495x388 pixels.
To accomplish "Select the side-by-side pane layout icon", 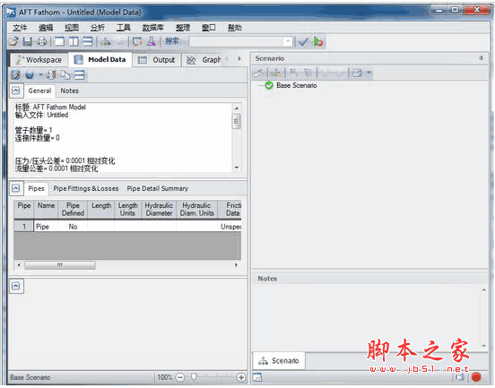I will coord(74,41).
